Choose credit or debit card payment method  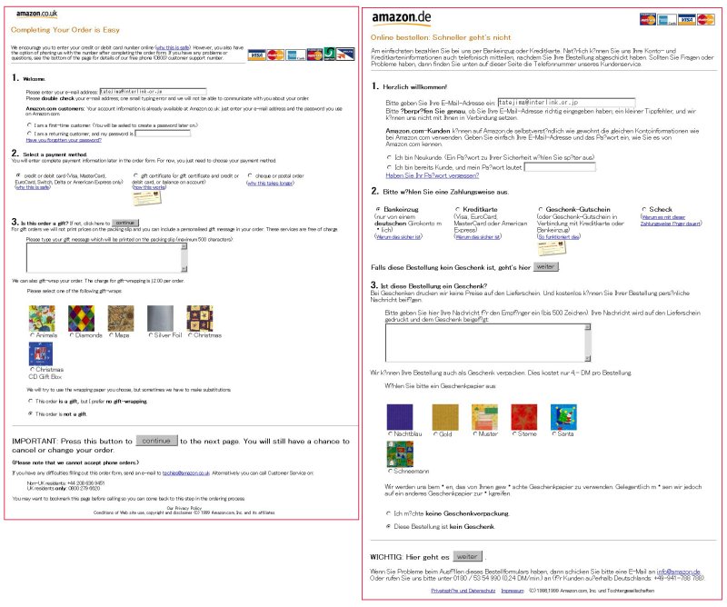click(18, 175)
